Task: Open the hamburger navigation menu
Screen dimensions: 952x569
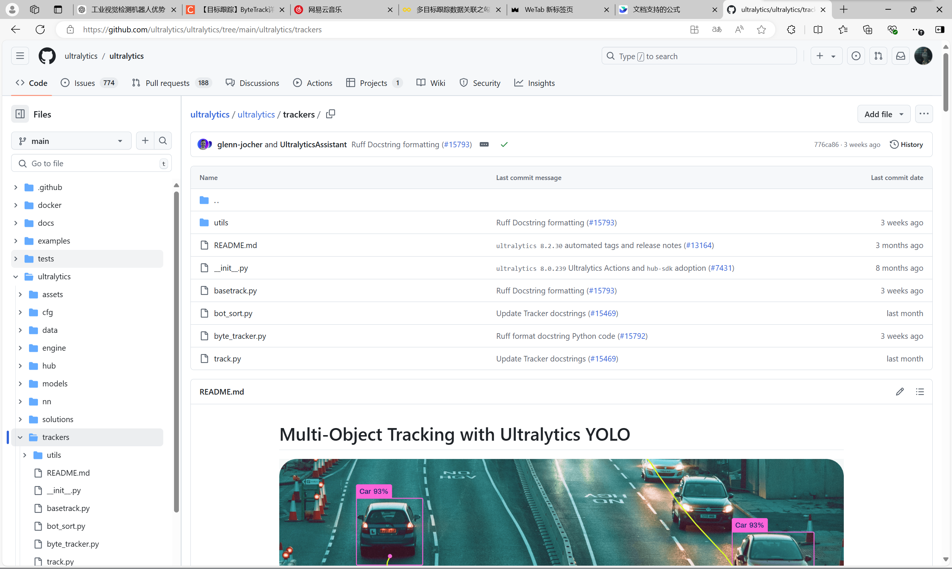Action: coord(20,56)
